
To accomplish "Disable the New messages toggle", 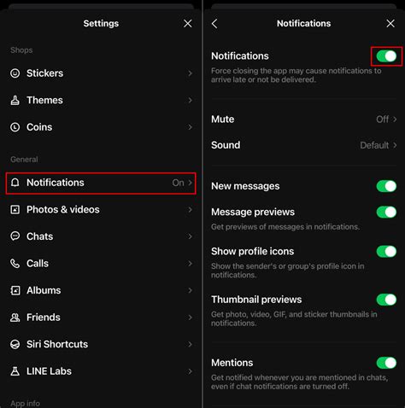I will (386, 186).
